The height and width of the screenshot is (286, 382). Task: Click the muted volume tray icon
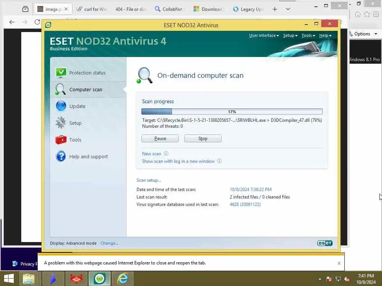(x=347, y=279)
